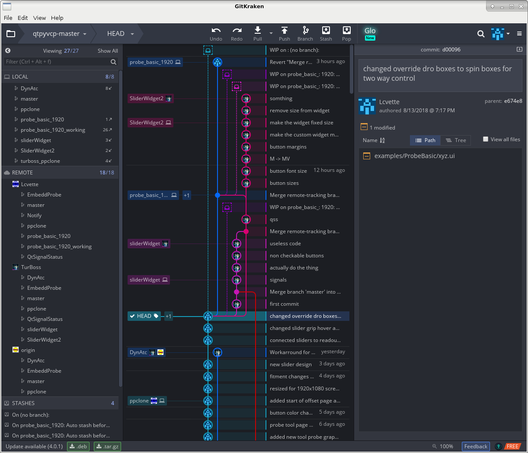
Task: Click the parent commit e674e8 link
Action: pyautogui.click(x=513, y=101)
